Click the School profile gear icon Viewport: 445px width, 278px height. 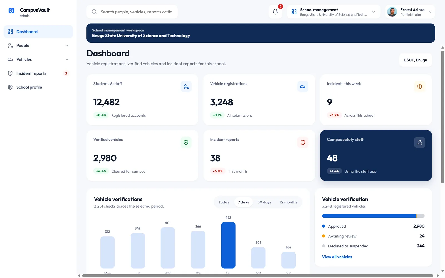[x=10, y=87]
